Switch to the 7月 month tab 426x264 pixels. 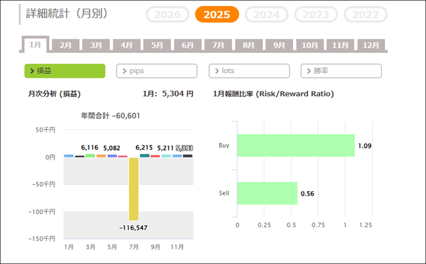coord(218,45)
